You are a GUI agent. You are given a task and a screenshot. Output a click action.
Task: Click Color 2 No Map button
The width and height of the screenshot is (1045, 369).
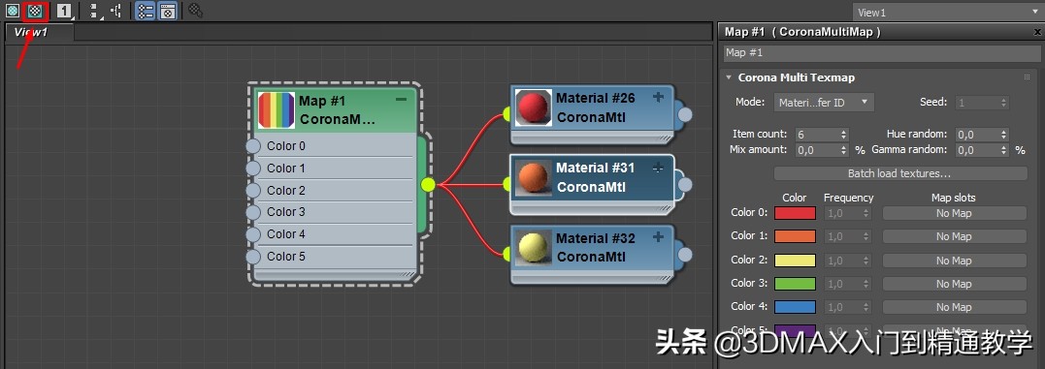954,260
